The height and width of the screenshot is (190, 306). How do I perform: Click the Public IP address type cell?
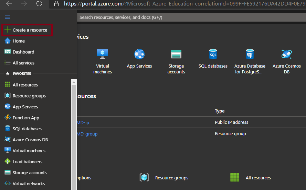[231, 122]
